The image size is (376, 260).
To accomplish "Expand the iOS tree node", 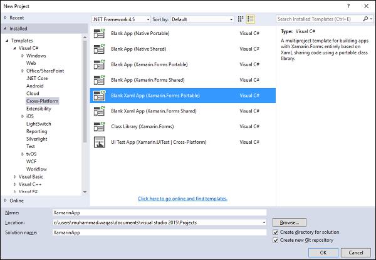I will 23,116.
